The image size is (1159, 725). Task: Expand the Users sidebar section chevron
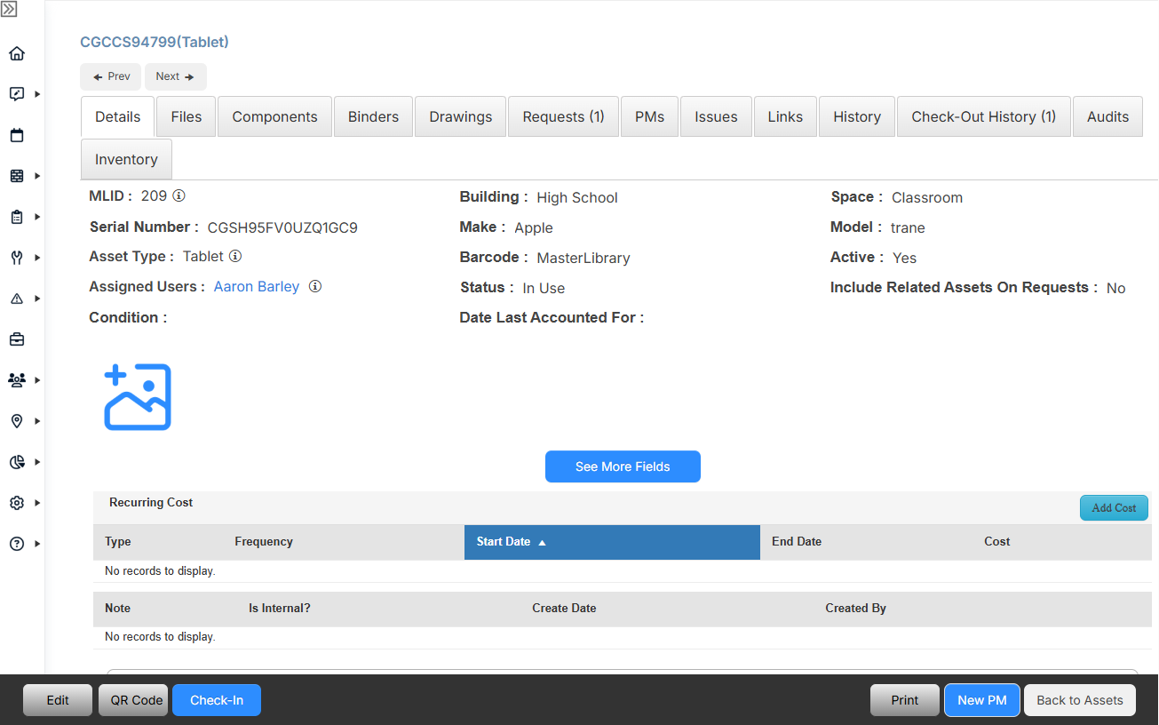pyautogui.click(x=36, y=379)
